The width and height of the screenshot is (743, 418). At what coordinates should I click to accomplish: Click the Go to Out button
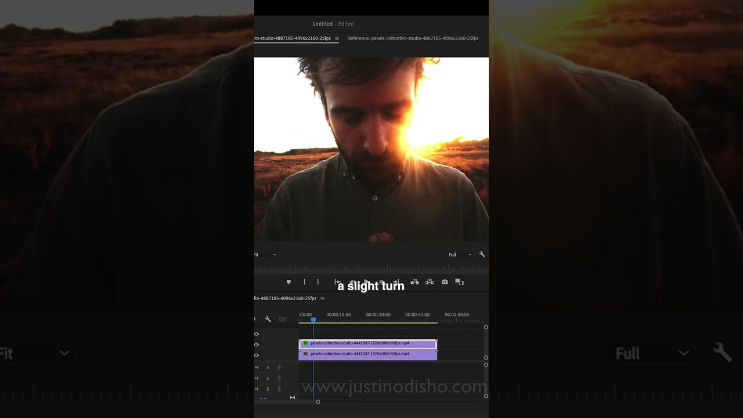coord(397,282)
